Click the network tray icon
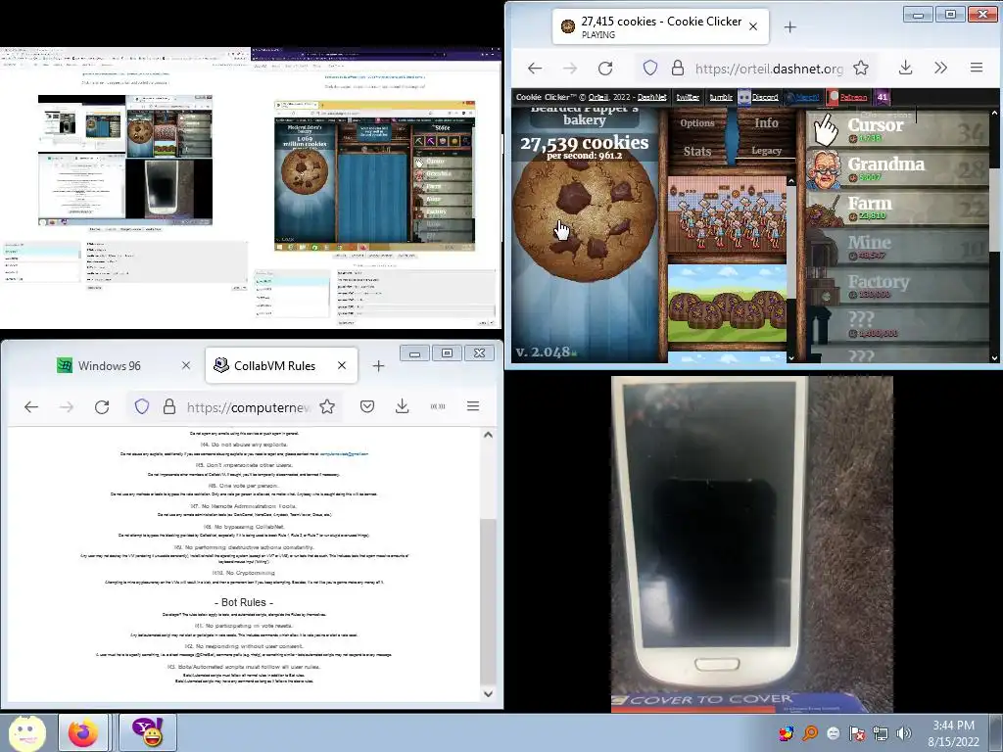 (x=881, y=733)
